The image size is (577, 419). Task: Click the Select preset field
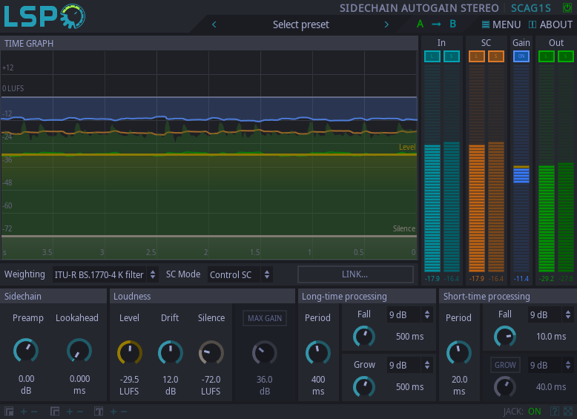tap(300, 24)
